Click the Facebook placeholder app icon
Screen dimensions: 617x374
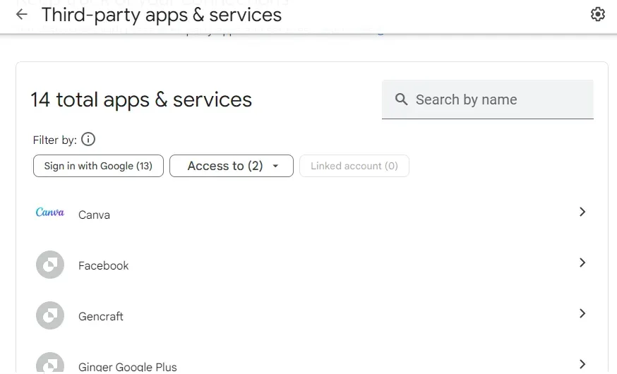[x=50, y=265]
